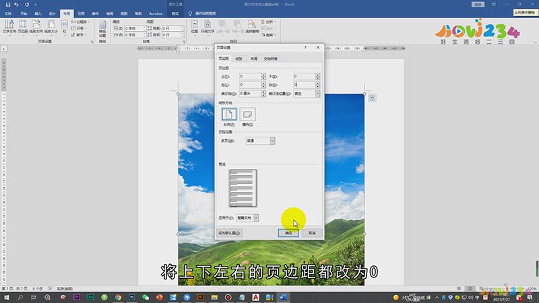Select the Paper (纸张) tab in Page Setup

click(x=239, y=59)
